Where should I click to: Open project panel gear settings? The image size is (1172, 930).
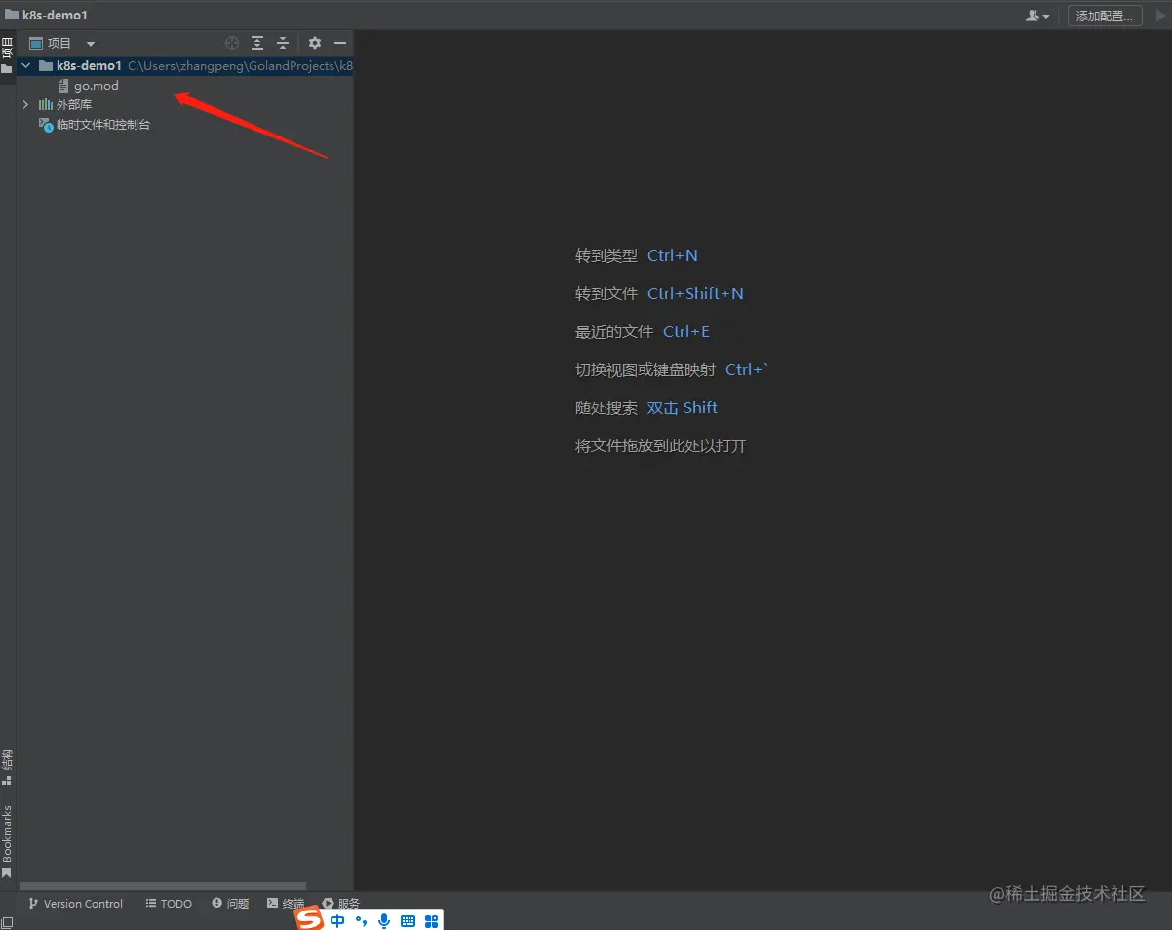[x=315, y=43]
